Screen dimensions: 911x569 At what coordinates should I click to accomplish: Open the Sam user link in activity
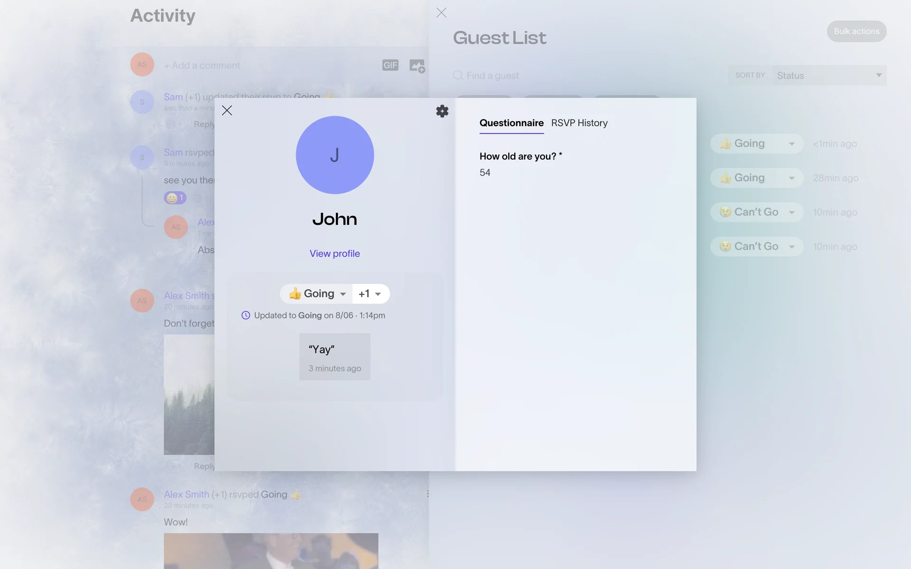click(173, 97)
